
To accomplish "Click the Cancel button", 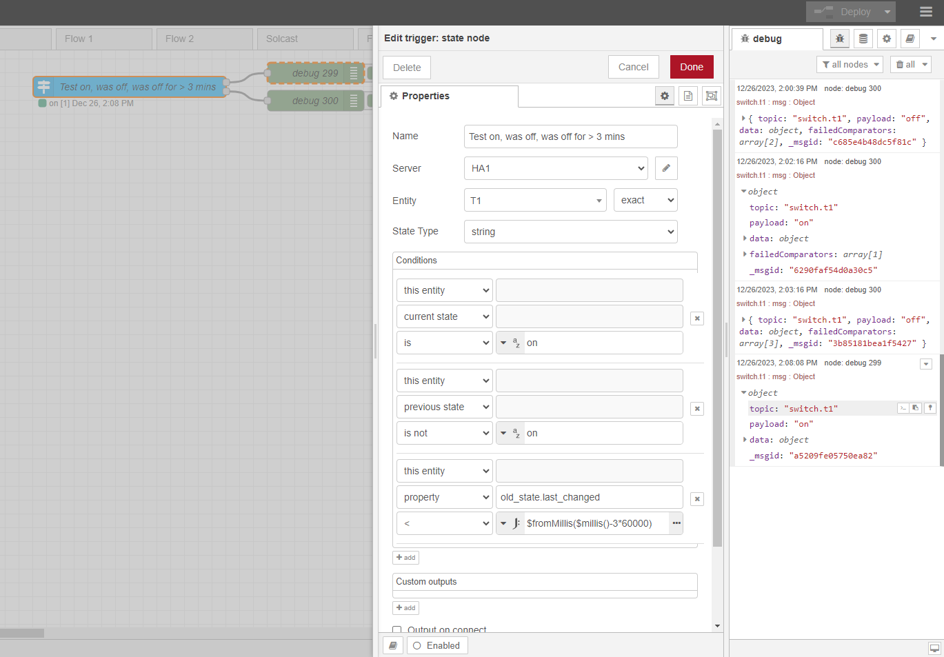I will coord(634,67).
